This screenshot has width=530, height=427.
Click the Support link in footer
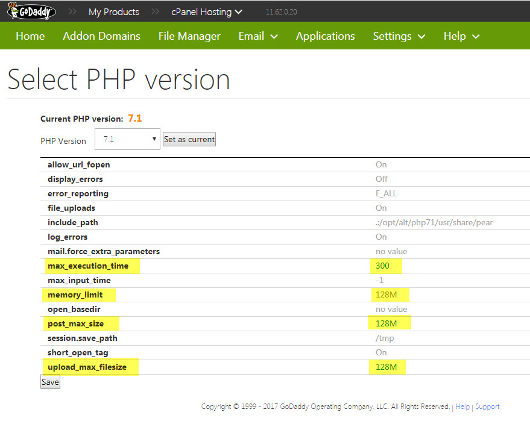coord(487,407)
